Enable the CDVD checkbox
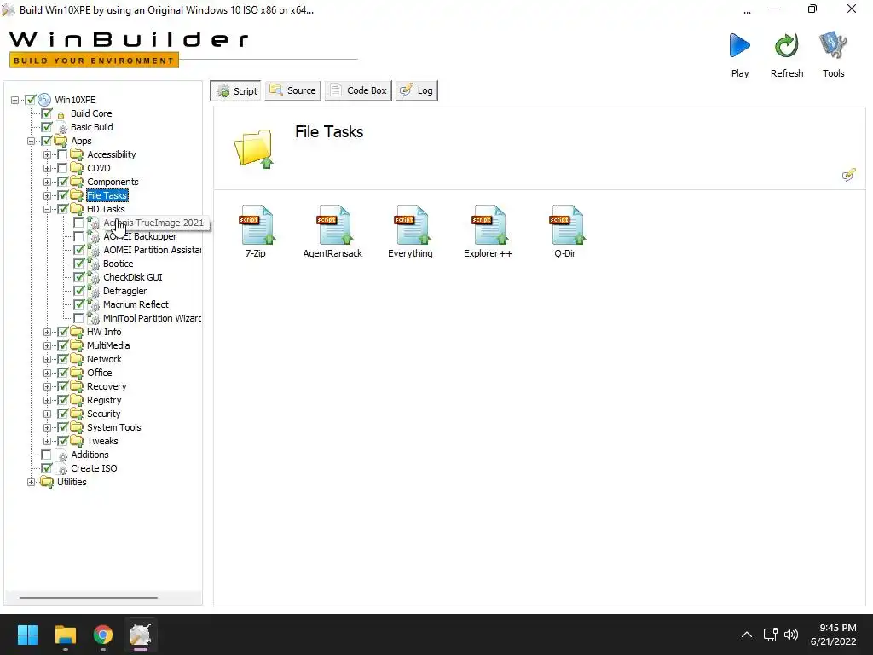873x655 pixels. tap(62, 168)
